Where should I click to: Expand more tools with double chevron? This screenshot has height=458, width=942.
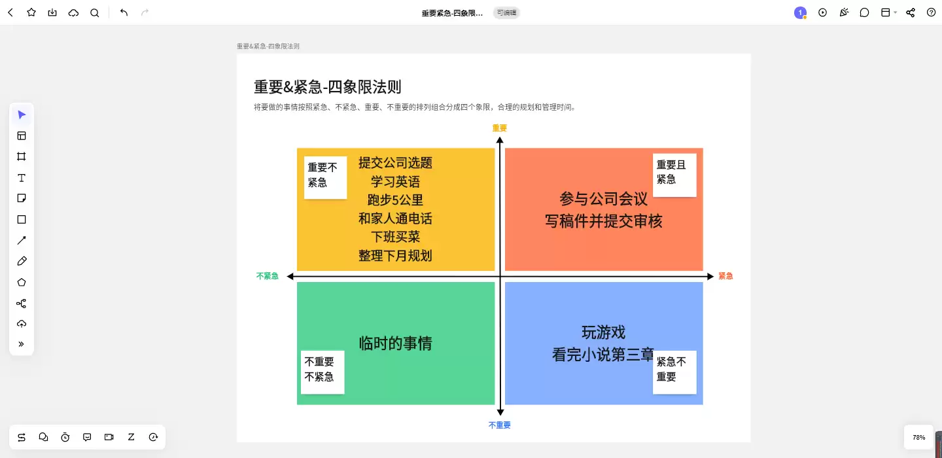click(x=22, y=344)
